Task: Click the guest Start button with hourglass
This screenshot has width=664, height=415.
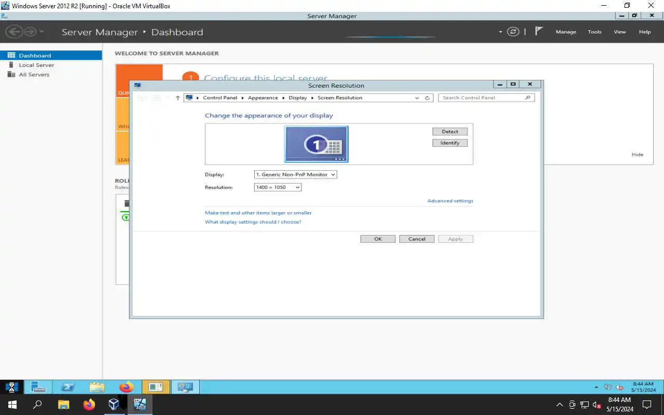Action: point(11,387)
